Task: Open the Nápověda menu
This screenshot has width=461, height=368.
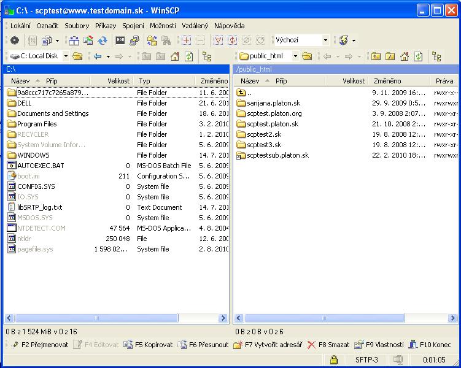Action: click(230, 26)
